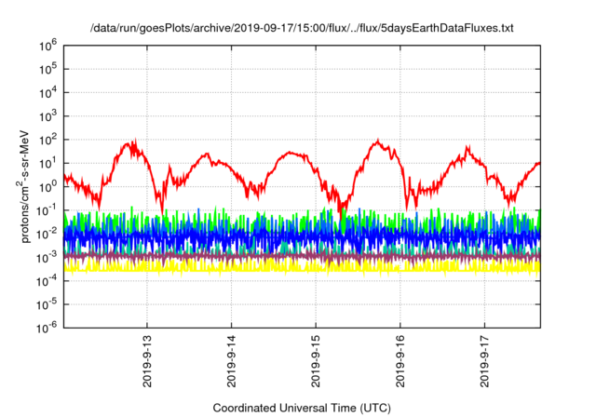Click the y-axis label 10^5
The height and width of the screenshot is (417, 596).
pos(47,70)
